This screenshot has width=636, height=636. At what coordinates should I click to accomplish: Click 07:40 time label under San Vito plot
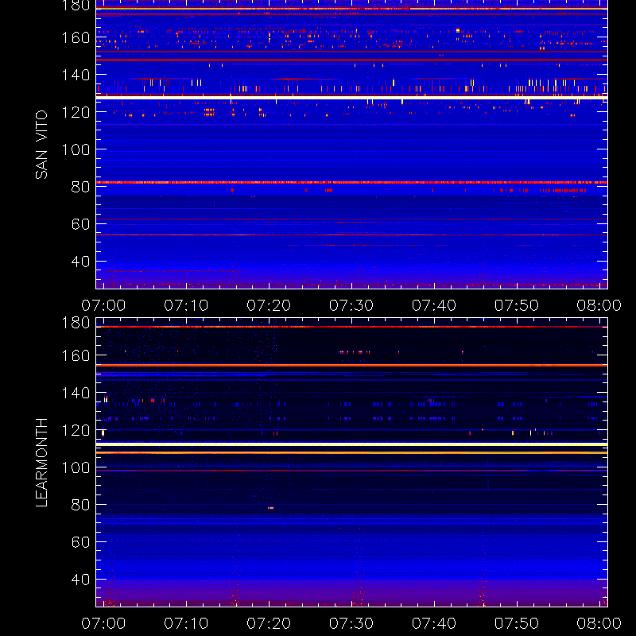[x=434, y=305]
